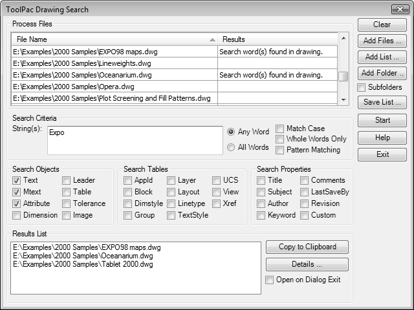This screenshot has width=414, height=310.
Task: Check the Comments search property
Action: click(x=304, y=180)
